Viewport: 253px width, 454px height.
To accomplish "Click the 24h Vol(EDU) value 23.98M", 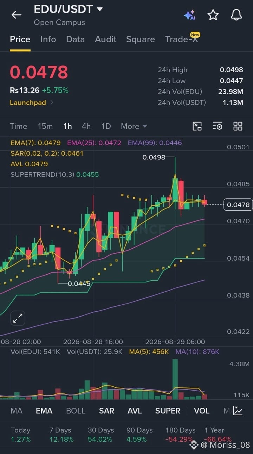I will [x=231, y=92].
